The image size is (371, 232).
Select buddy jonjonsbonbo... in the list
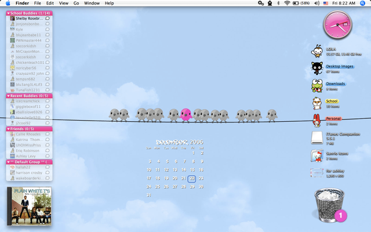(30, 24)
